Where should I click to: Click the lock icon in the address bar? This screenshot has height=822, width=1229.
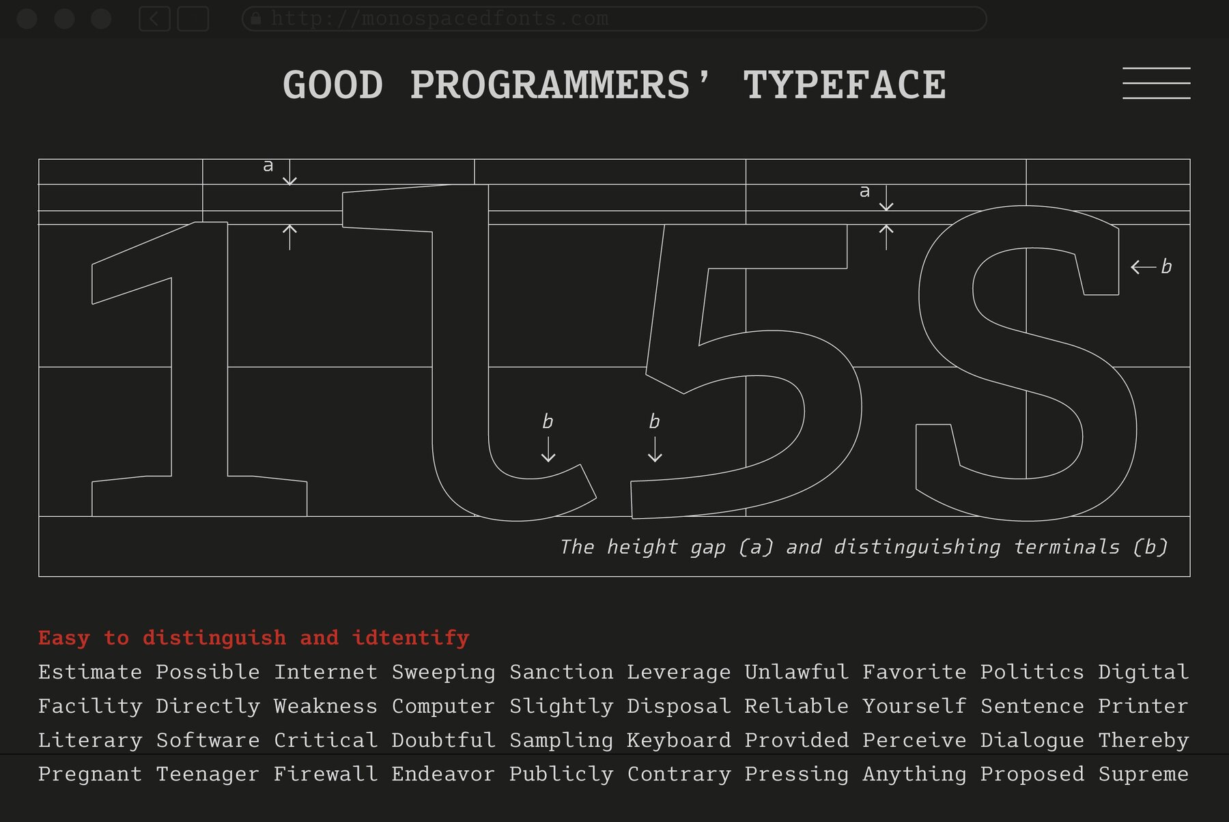[x=255, y=18]
